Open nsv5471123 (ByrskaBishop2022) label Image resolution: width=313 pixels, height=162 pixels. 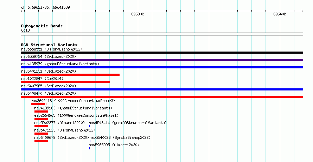[65, 130]
